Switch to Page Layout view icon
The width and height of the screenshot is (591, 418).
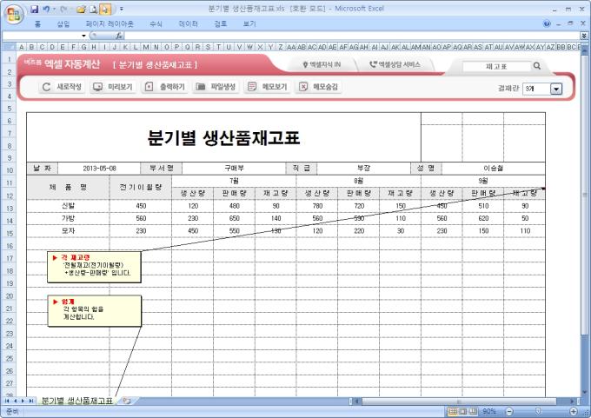(463, 411)
